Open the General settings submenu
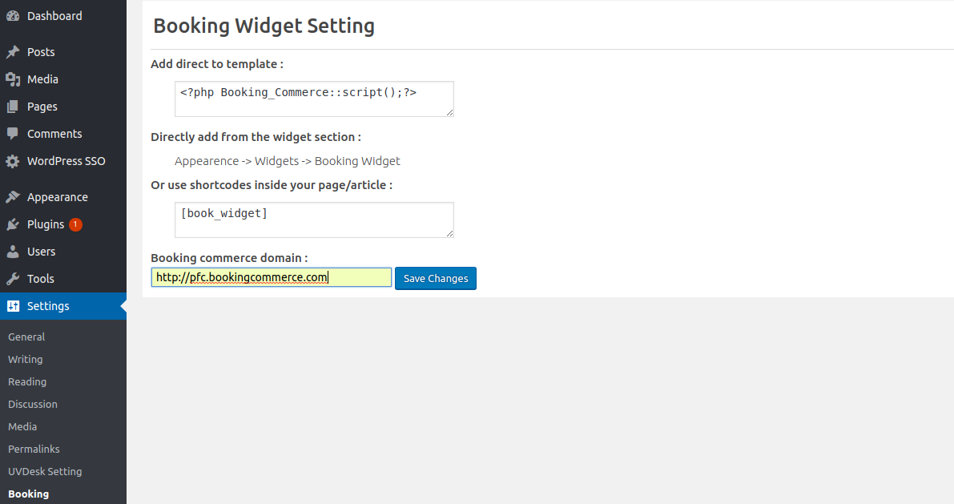Viewport: 954px width, 504px height. point(26,337)
